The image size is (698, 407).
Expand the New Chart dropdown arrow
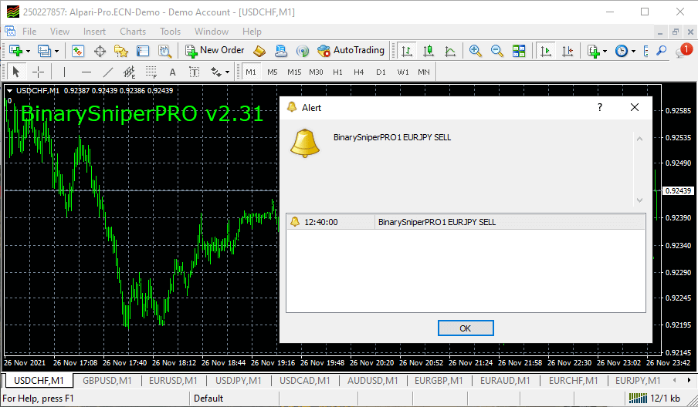click(28, 51)
